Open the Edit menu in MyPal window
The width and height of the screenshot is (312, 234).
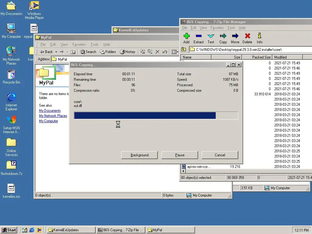pyautogui.click(x=53, y=44)
